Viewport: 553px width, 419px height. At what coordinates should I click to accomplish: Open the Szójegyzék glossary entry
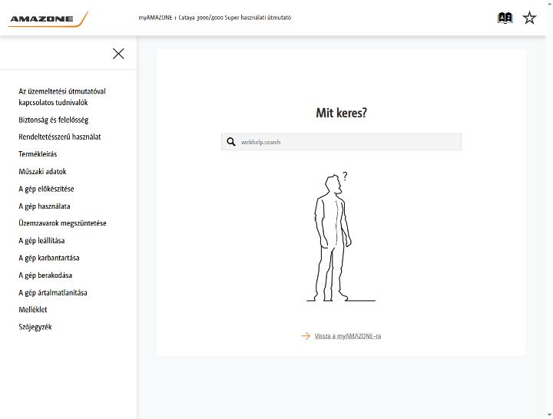[35, 327]
